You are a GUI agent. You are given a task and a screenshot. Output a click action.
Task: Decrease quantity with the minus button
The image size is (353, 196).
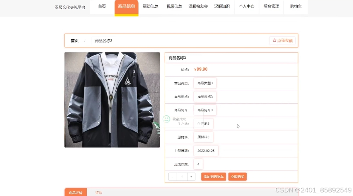coord(173,177)
